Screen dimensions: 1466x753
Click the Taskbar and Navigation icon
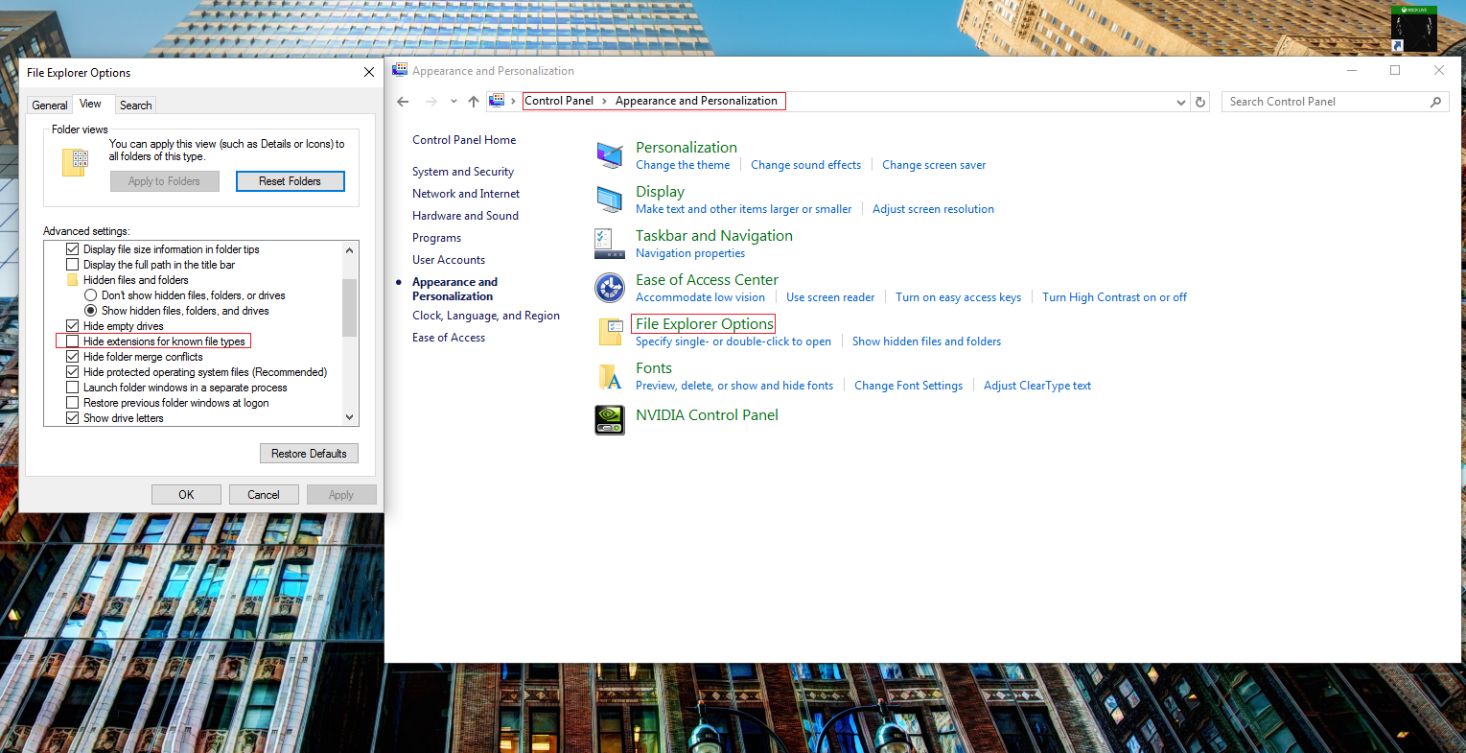coord(609,244)
